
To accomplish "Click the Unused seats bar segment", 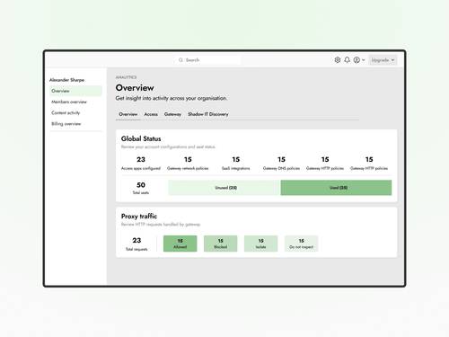I will tap(224, 188).
